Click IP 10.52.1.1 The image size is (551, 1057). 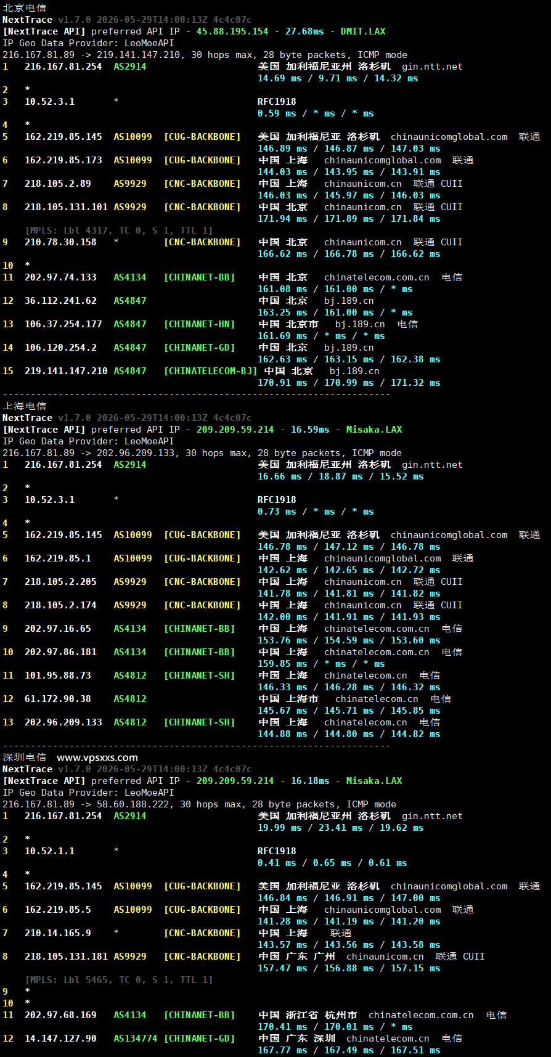49,851
